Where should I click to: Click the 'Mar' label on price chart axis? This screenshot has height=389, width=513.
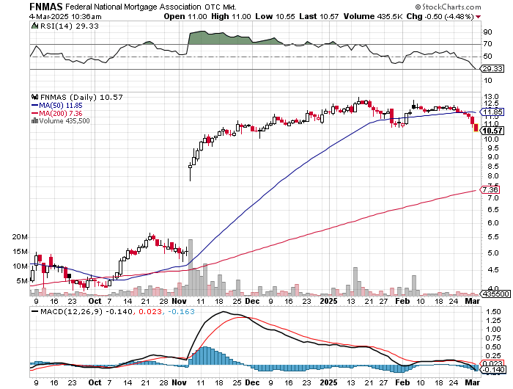[473, 301]
